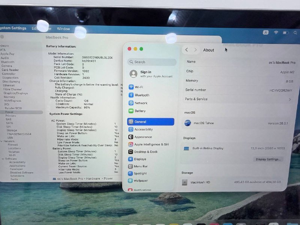Select Camera in System Information sidebar
This screenshot has width=300, height=225.
(x=7, y=66)
